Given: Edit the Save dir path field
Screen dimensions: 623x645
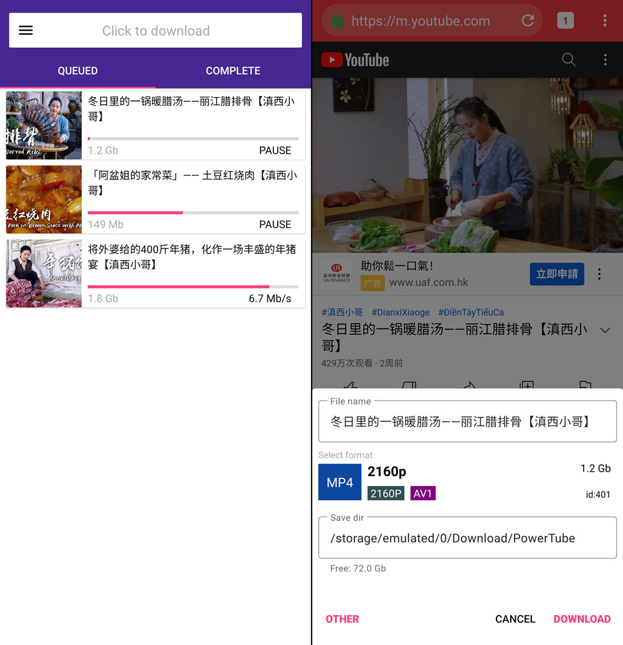Looking at the screenshot, I should click(467, 538).
